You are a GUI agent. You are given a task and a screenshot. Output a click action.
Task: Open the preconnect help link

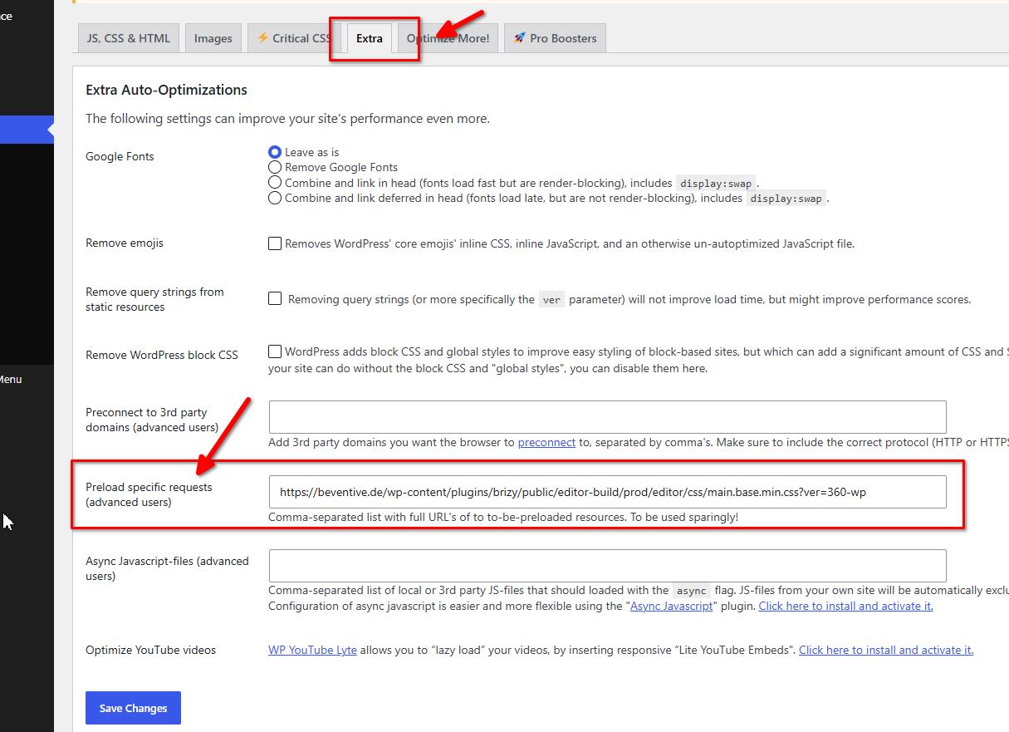coord(546,442)
